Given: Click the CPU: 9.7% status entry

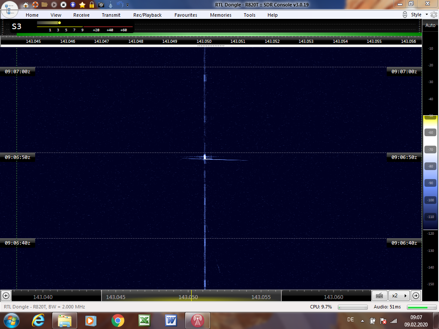Looking at the screenshot, I should tap(321, 307).
